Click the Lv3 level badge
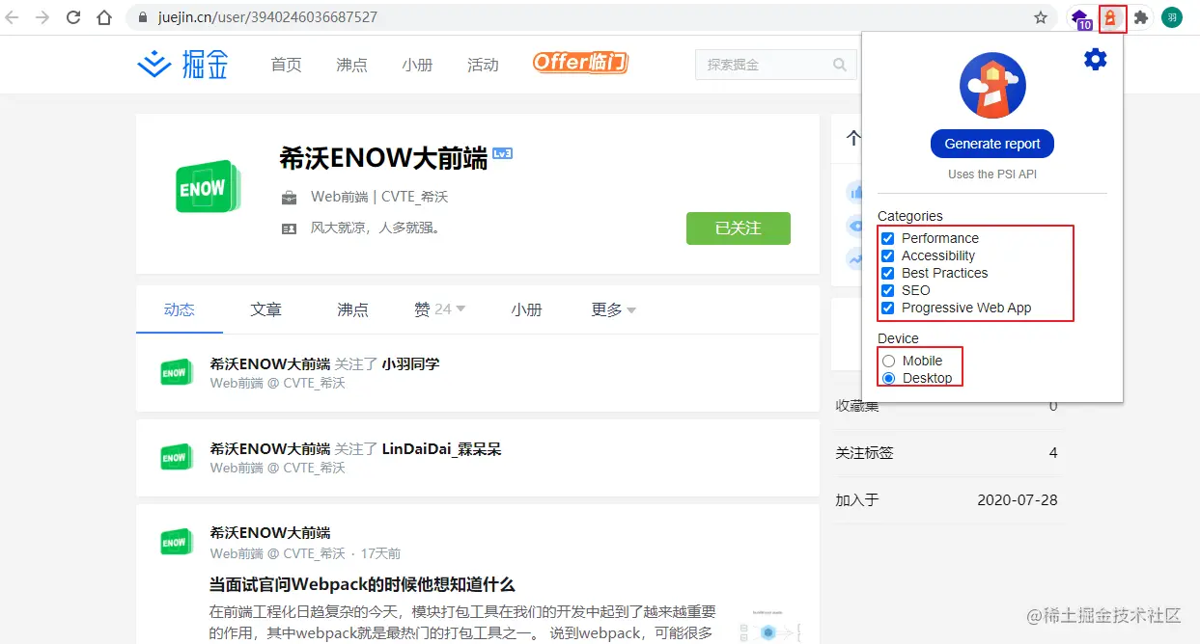The height and width of the screenshot is (644, 1200). [502, 154]
